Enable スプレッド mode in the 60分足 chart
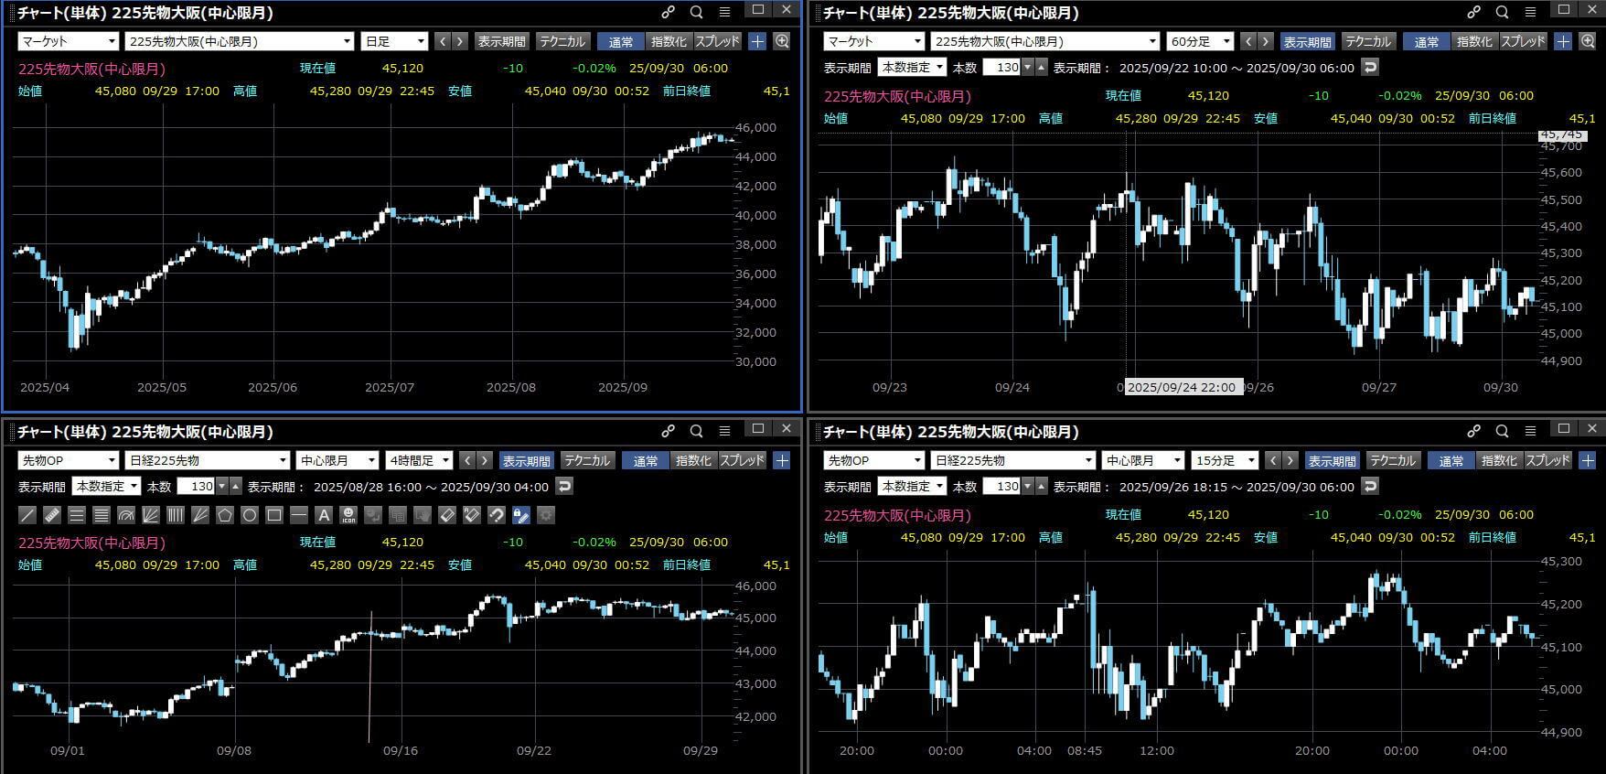The width and height of the screenshot is (1606, 774). 1523,41
